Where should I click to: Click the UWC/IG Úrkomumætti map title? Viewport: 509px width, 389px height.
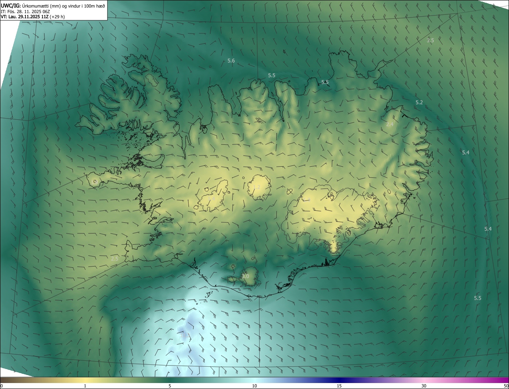click(x=53, y=6)
